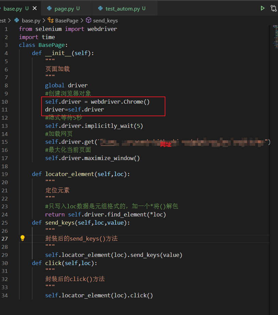This screenshot has width=278, height=315.
Task: Click the 'import time' line
Action: (37, 37)
